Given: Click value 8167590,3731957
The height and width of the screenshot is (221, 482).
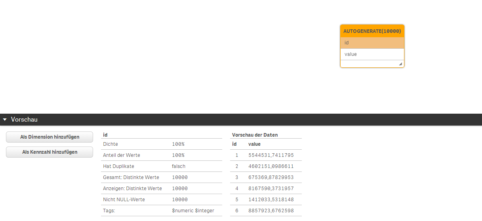Looking at the screenshot, I should 271,189.
